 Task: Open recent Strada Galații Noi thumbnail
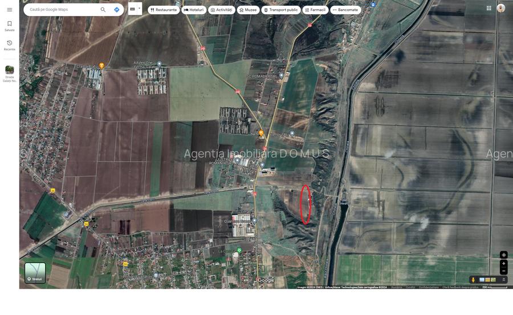[9, 71]
